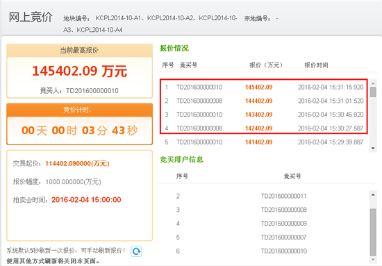This screenshot has width=382, height=266.
Task: Click bid list scrollbar up arrow
Action: [x=373, y=83]
